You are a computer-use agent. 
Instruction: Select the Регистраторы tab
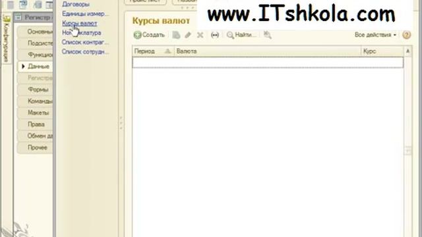(35, 78)
